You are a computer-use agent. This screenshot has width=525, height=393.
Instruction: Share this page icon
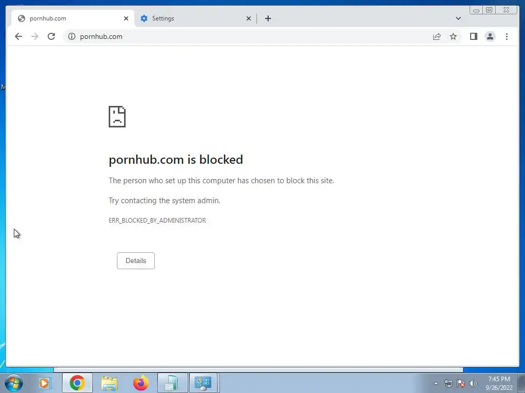(x=437, y=36)
